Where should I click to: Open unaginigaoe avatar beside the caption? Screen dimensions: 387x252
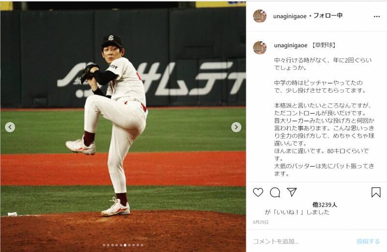click(x=260, y=47)
